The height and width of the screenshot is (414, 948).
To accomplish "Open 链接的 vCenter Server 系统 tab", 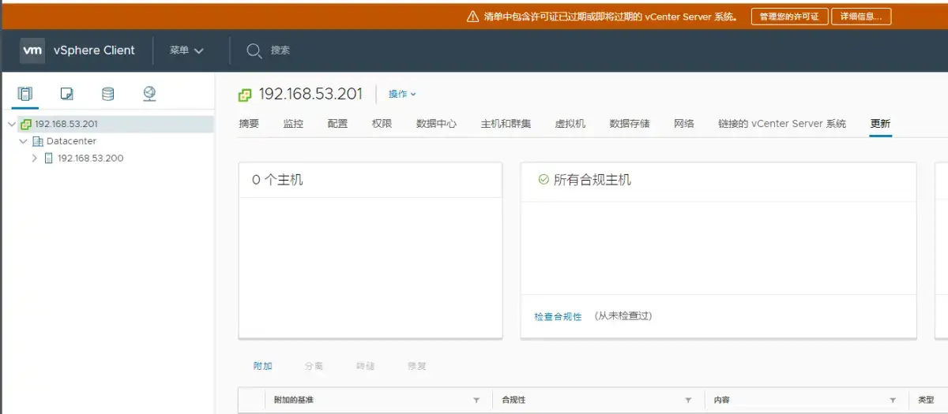I will (x=782, y=124).
